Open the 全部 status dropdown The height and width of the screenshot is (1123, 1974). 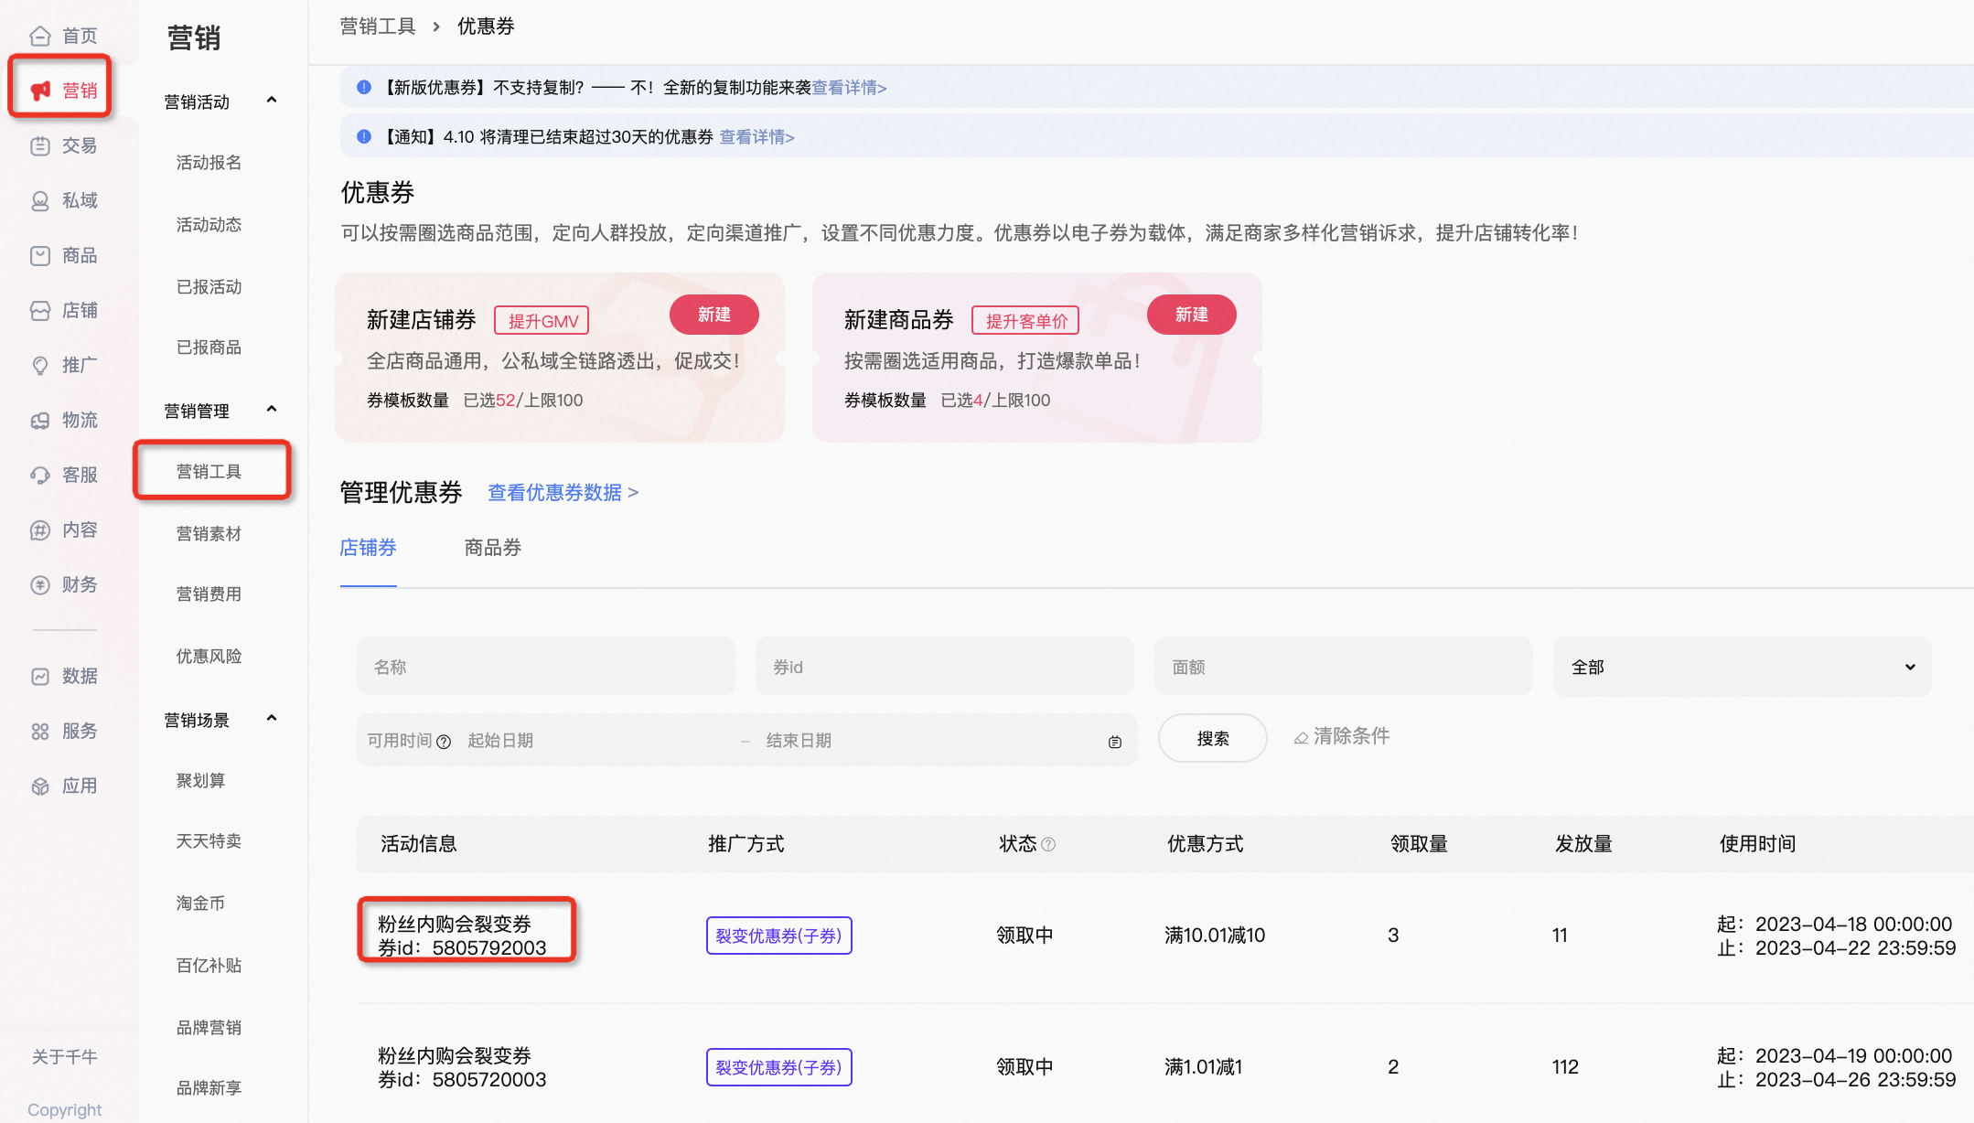coord(1742,667)
